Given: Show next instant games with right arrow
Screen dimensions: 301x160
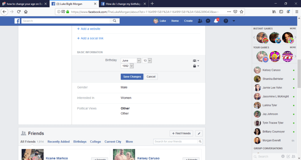Looking at the screenshot, I should click(x=295, y=38).
